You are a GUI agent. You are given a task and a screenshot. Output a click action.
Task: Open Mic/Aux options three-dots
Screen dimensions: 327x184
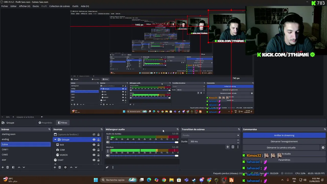pyautogui.click(x=108, y=151)
